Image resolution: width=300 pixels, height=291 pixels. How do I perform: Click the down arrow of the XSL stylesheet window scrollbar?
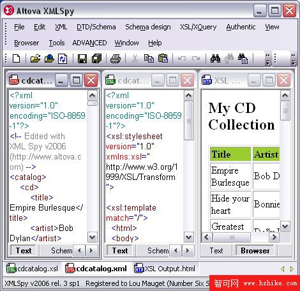click(188, 237)
